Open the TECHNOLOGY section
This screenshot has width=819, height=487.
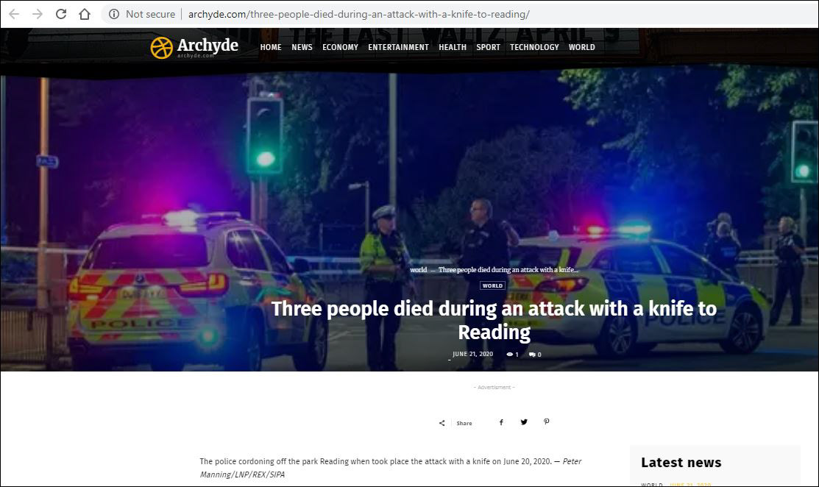tap(534, 47)
